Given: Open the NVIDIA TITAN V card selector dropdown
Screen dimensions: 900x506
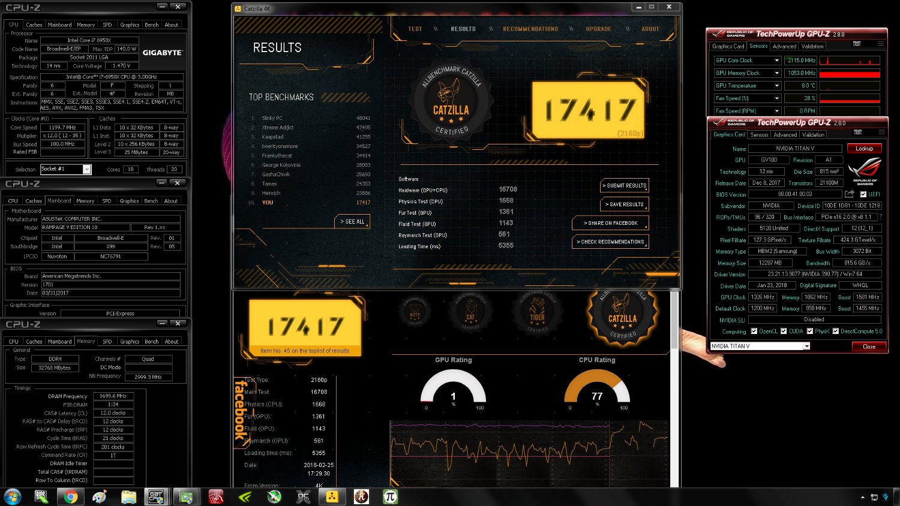Looking at the screenshot, I should [x=806, y=346].
